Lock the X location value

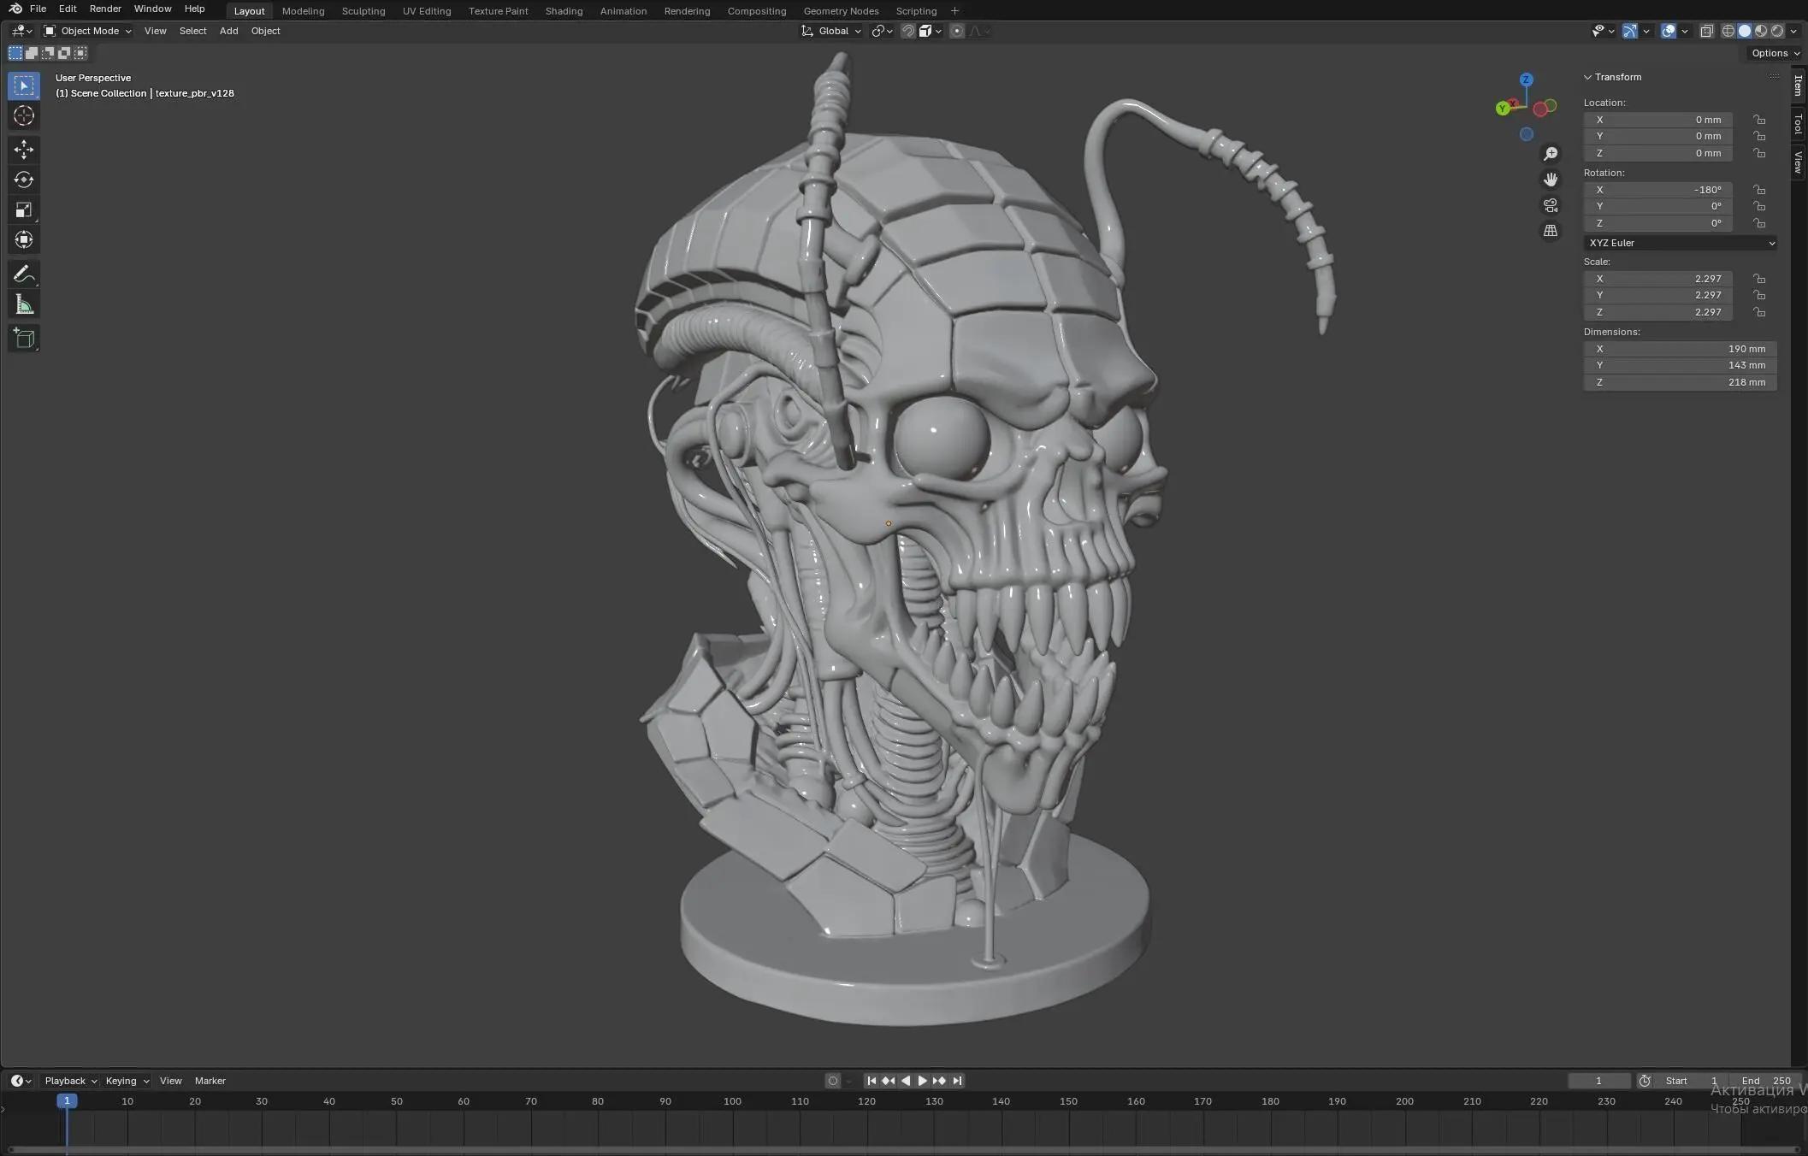(1758, 120)
